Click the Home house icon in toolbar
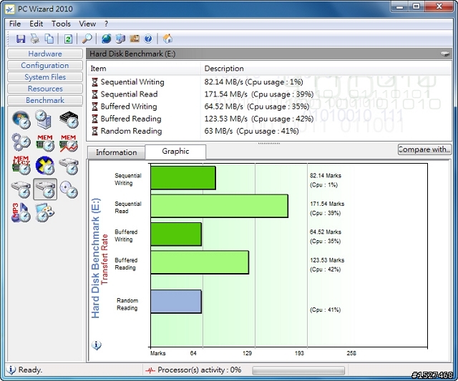The image size is (458, 381). click(x=167, y=39)
